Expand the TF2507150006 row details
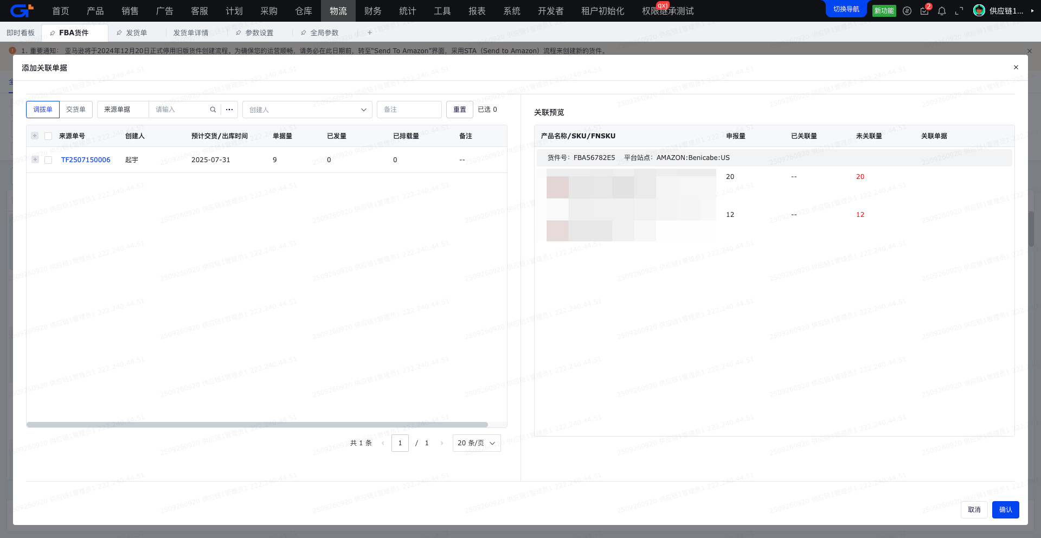 click(35, 159)
